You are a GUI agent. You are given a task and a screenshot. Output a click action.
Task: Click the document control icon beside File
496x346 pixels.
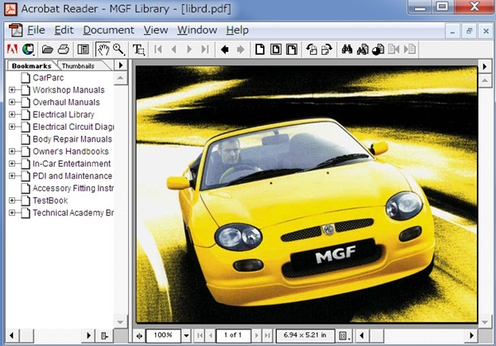[16, 31]
